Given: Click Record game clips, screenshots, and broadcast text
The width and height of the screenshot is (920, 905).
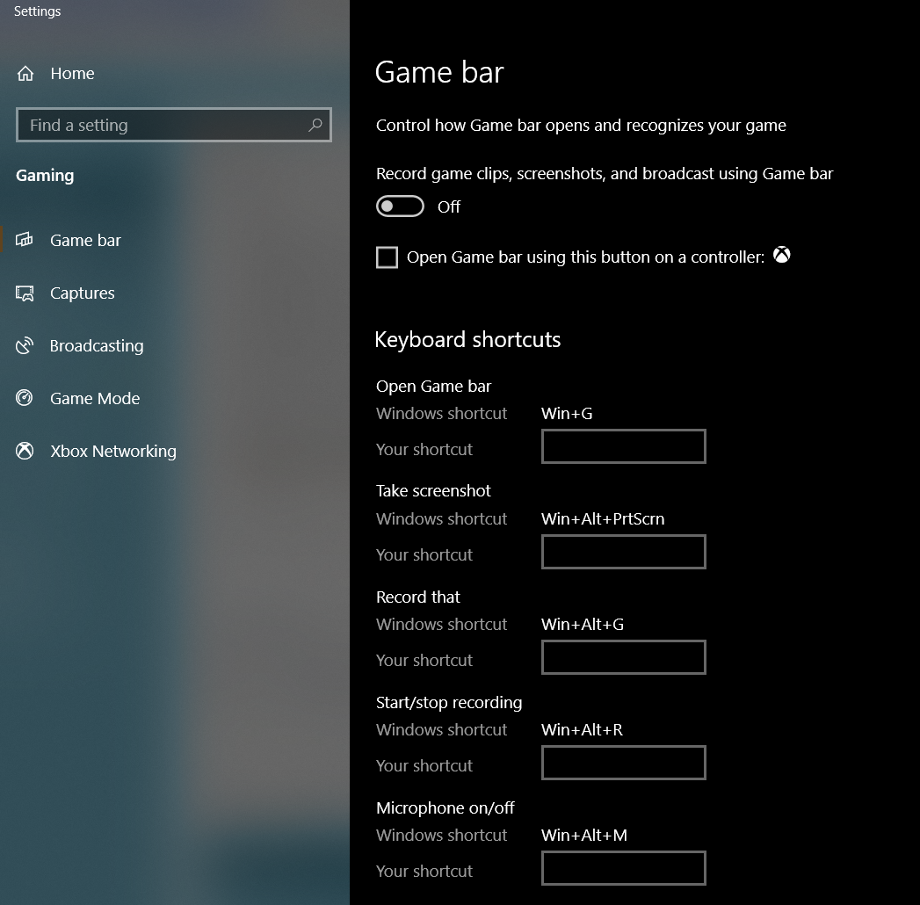Looking at the screenshot, I should (x=605, y=174).
